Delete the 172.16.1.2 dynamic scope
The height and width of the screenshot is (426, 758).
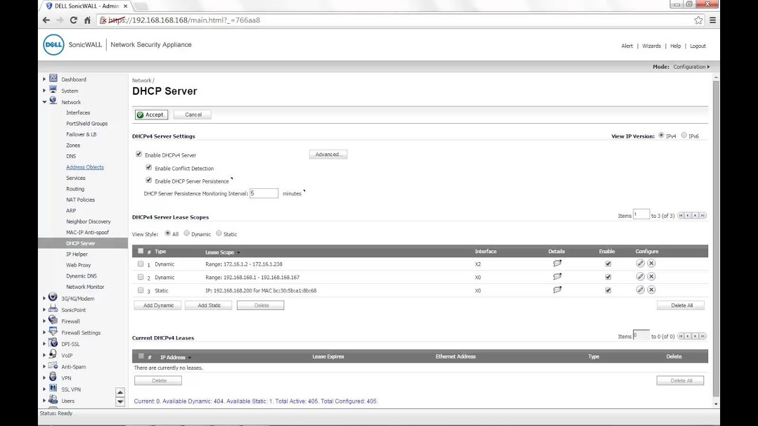(x=651, y=263)
